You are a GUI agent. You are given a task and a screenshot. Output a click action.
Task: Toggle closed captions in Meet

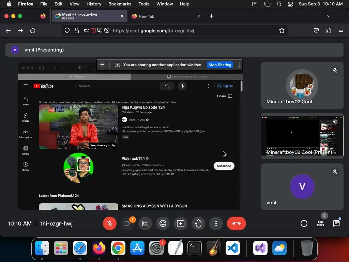[x=145, y=223]
